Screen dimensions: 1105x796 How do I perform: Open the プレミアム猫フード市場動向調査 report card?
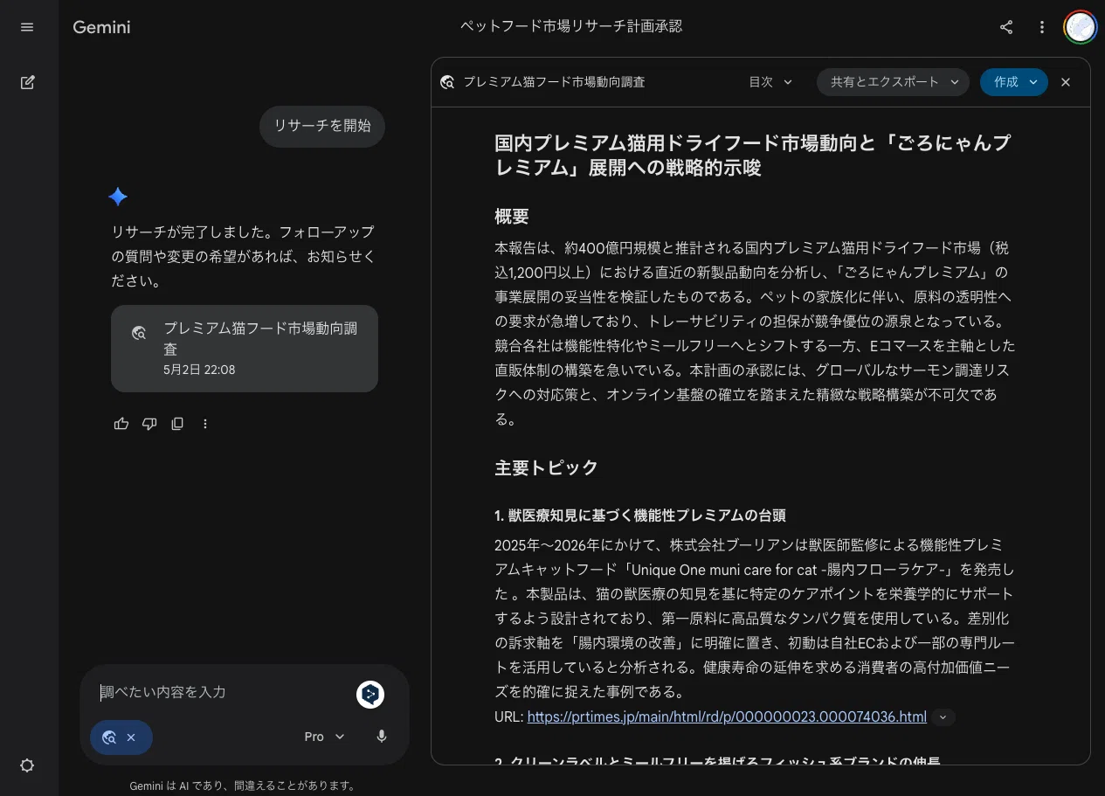[245, 348]
